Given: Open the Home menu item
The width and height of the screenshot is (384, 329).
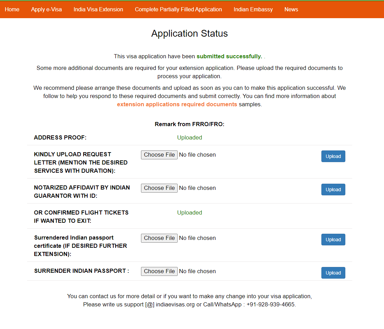Looking at the screenshot, I should click(12, 9).
